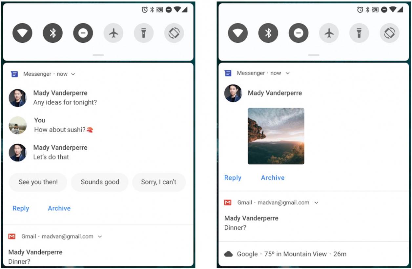Turn off Do Not Disturb on left screen

pos(83,33)
